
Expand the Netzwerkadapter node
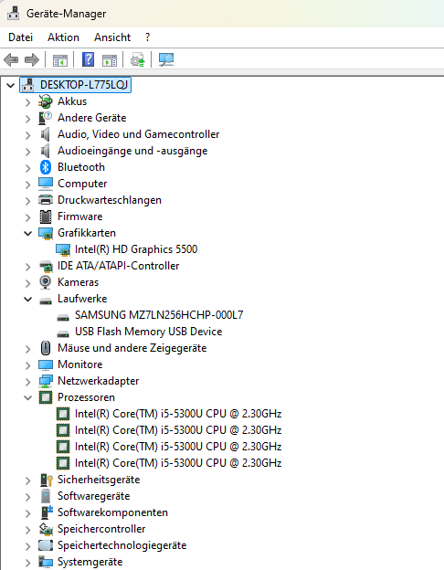(x=28, y=381)
